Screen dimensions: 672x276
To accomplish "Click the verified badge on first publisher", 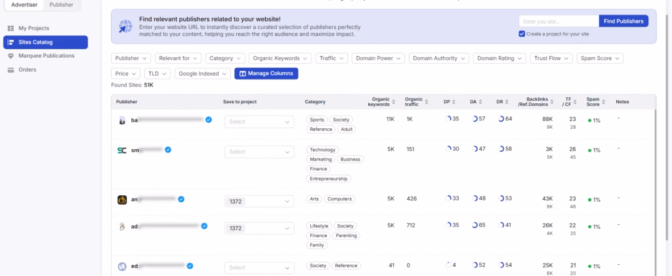I will pos(208,120).
